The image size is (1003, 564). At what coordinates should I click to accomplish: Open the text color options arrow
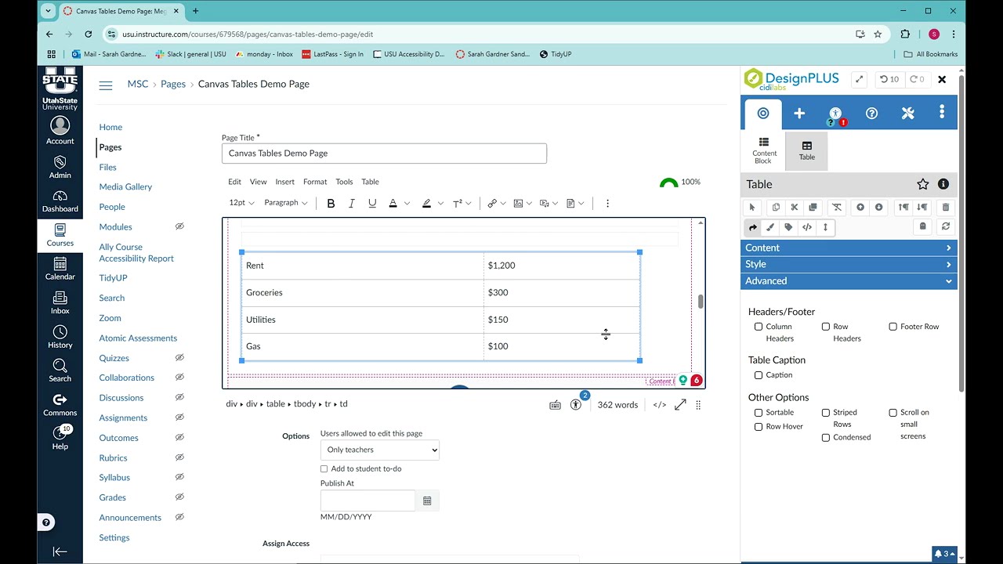407,204
